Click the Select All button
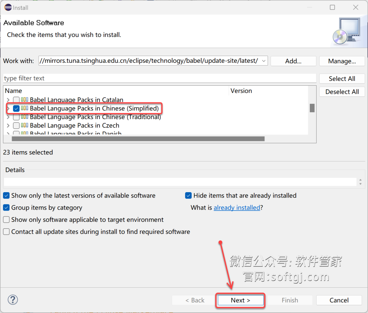This screenshot has height=313, width=368. point(342,79)
